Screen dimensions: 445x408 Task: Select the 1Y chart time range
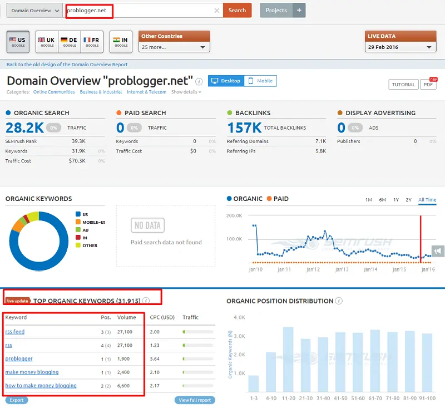click(x=396, y=200)
